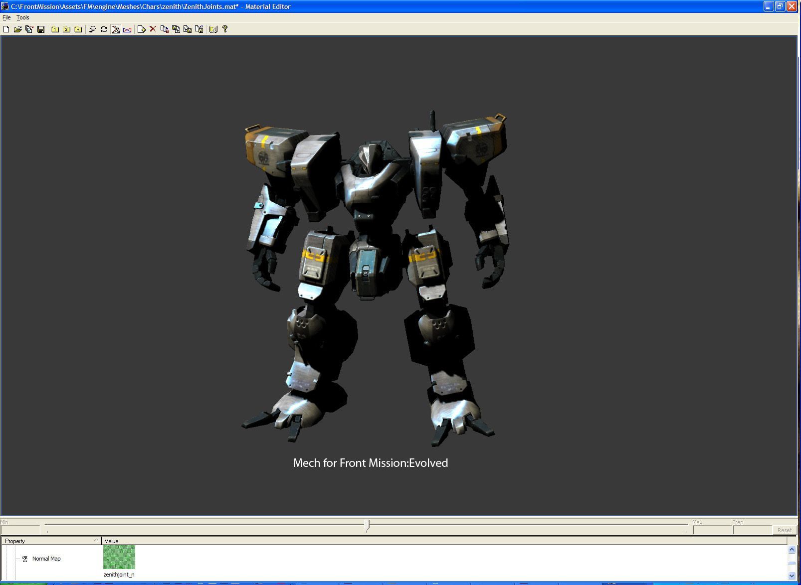The width and height of the screenshot is (801, 585).
Task: Click the add new page plus icon
Action: (x=141, y=29)
